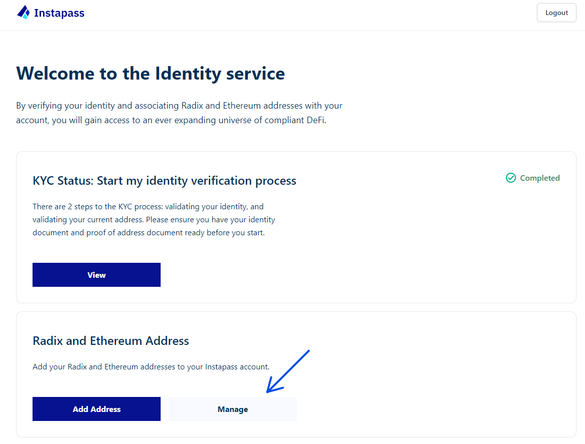Click the KYC two-step process description text
Image resolution: width=585 pixels, height=444 pixels.
click(x=154, y=219)
